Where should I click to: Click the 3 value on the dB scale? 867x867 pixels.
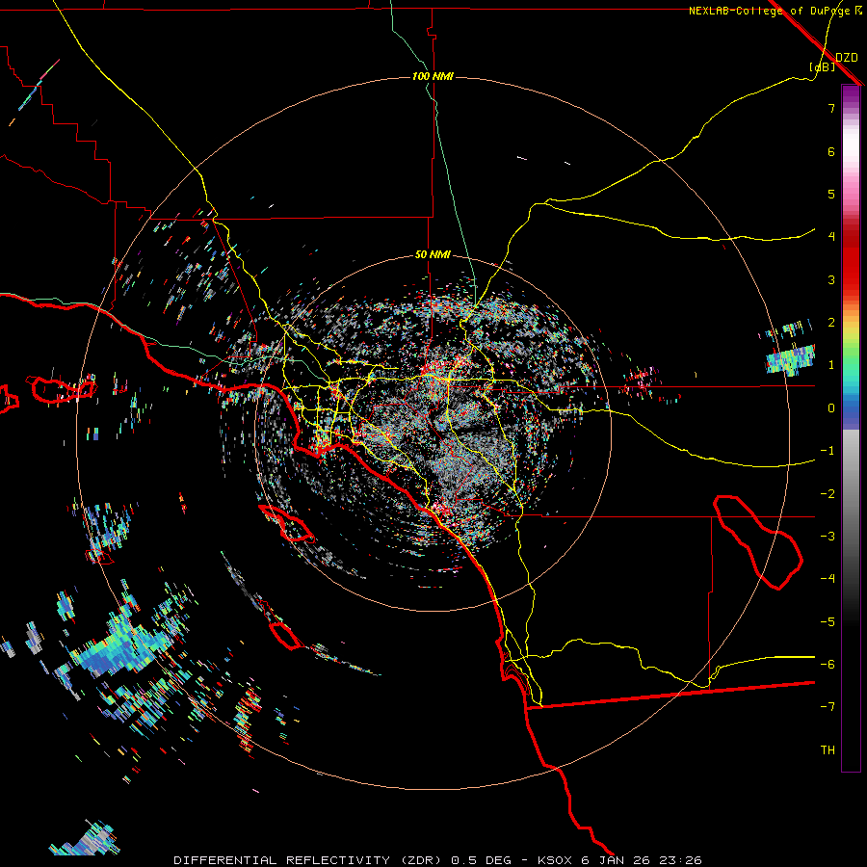pos(831,279)
